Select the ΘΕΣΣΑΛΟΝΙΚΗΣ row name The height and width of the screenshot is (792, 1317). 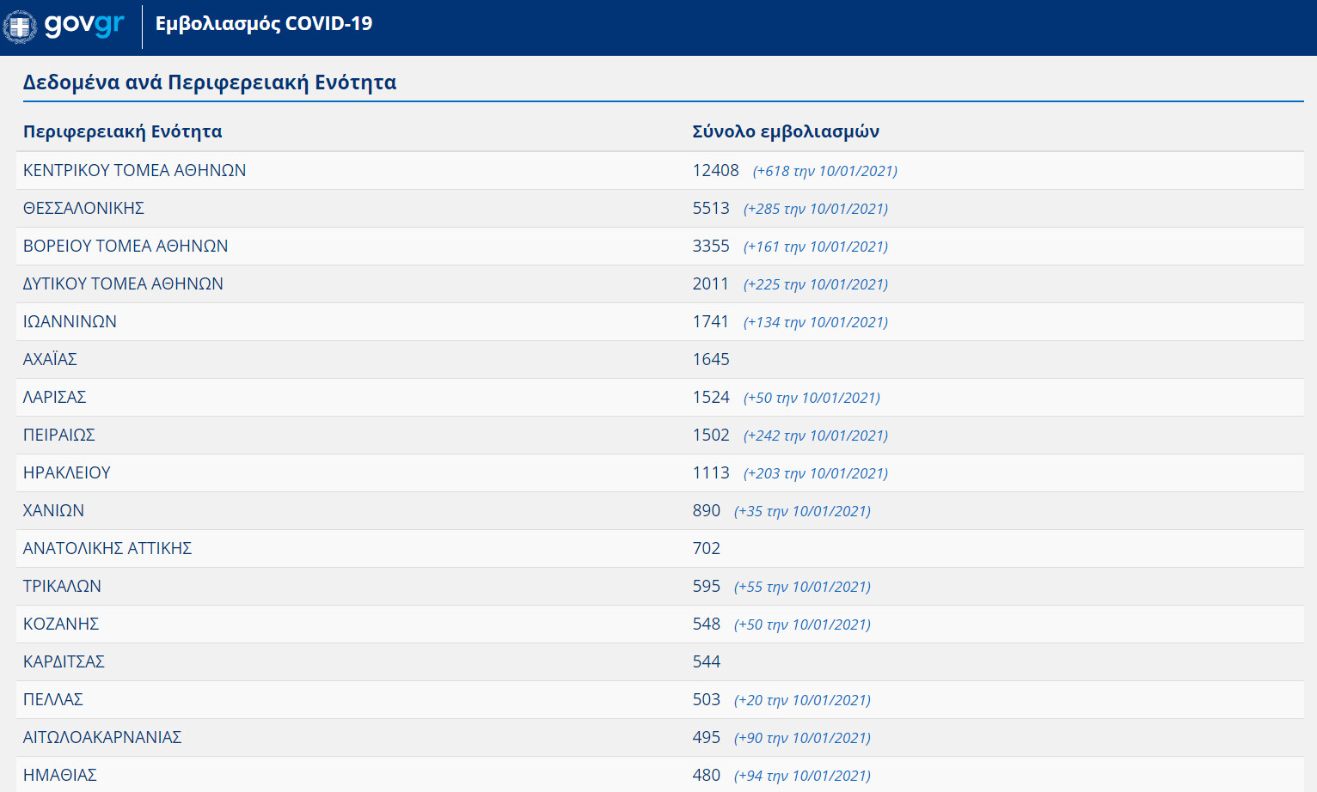pos(83,209)
